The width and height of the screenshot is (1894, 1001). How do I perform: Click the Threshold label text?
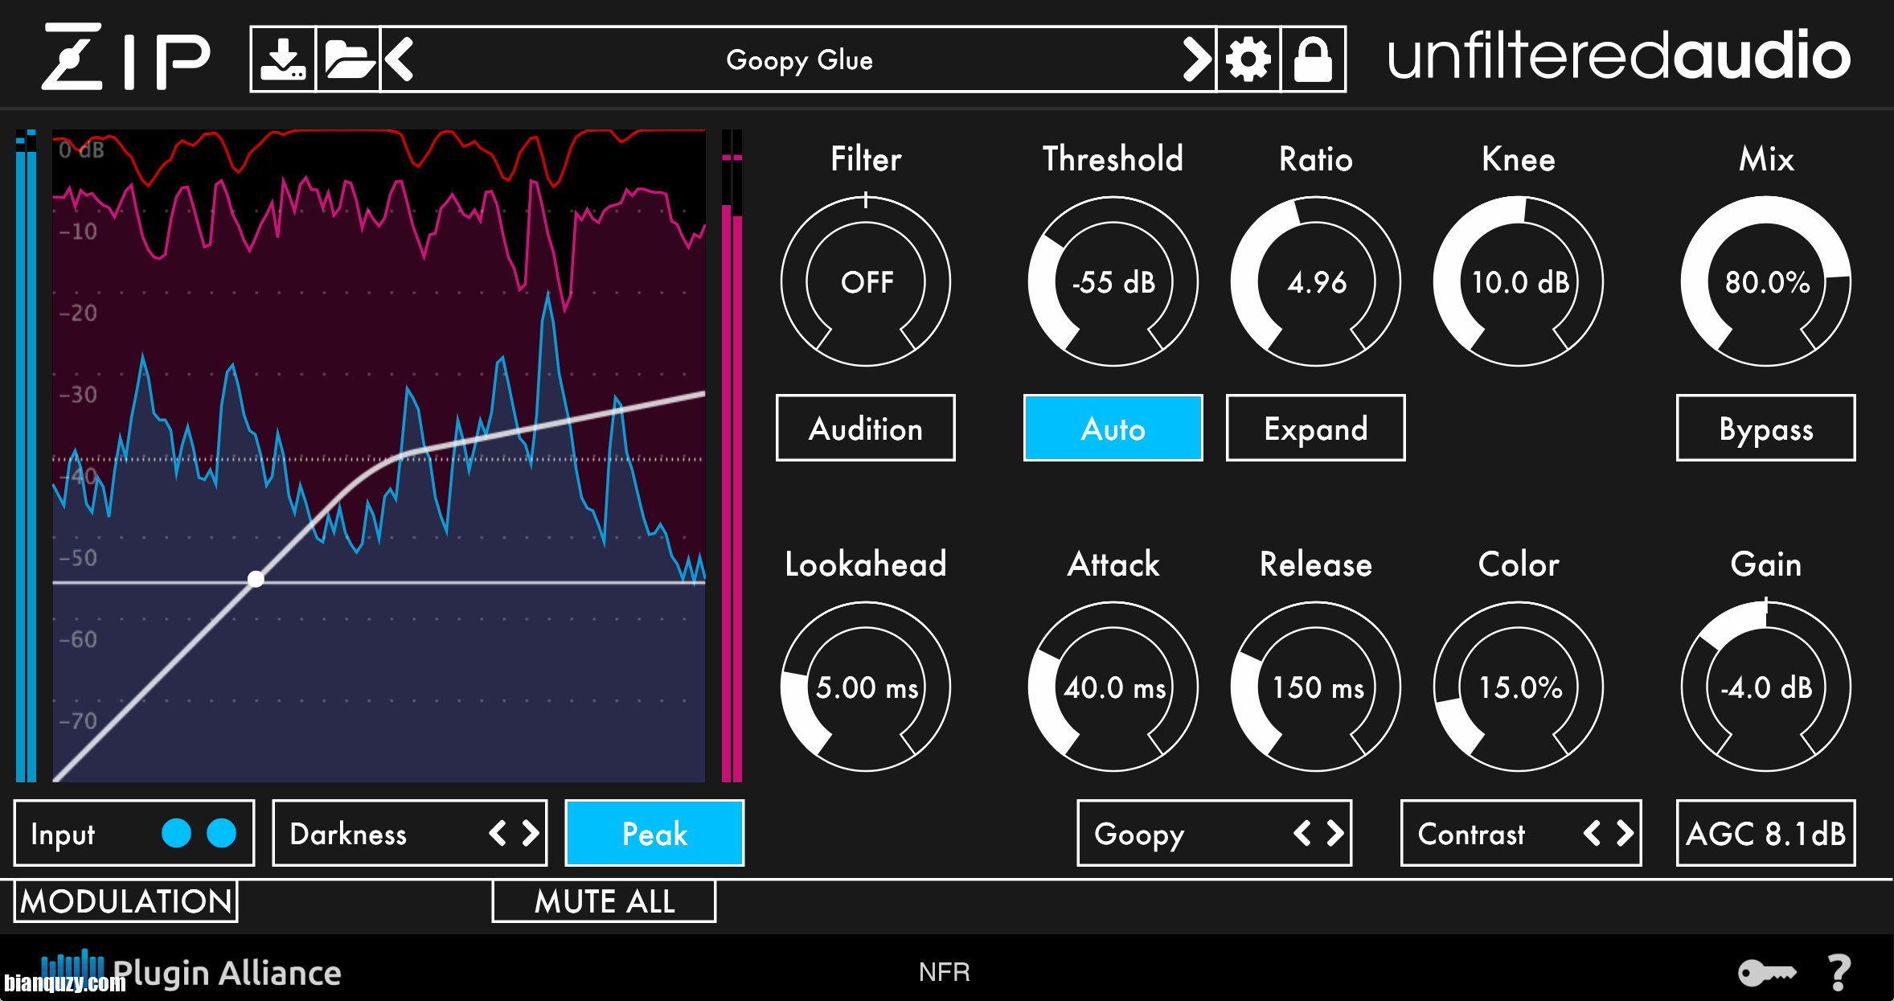click(x=1113, y=158)
